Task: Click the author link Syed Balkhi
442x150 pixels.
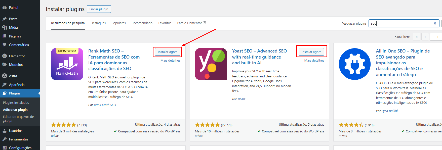Action: (x=390, y=111)
